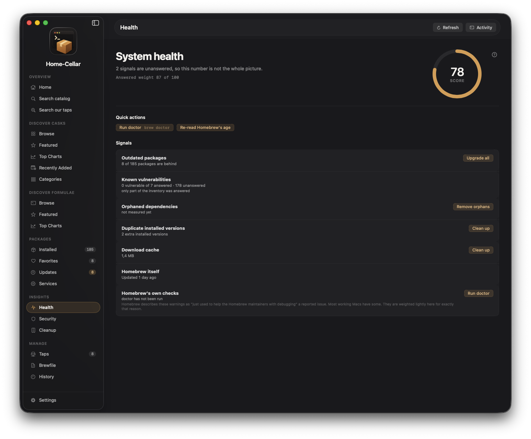531x439 pixels.
Task: Click the Browse terminal icon under Discover Formulae
Action: pos(33,203)
